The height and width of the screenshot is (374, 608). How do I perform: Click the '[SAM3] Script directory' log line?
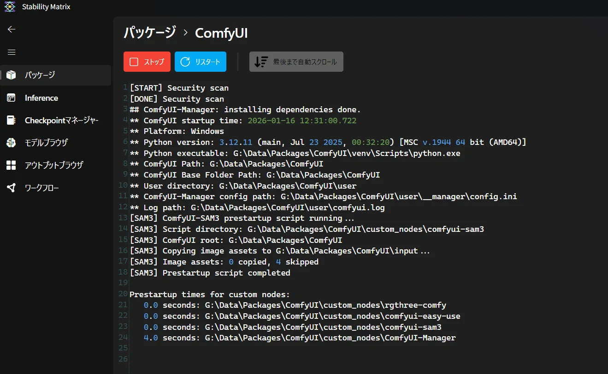(307, 229)
